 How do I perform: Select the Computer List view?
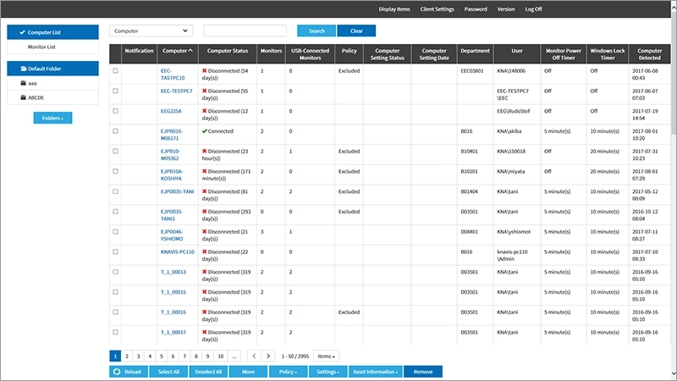click(52, 32)
